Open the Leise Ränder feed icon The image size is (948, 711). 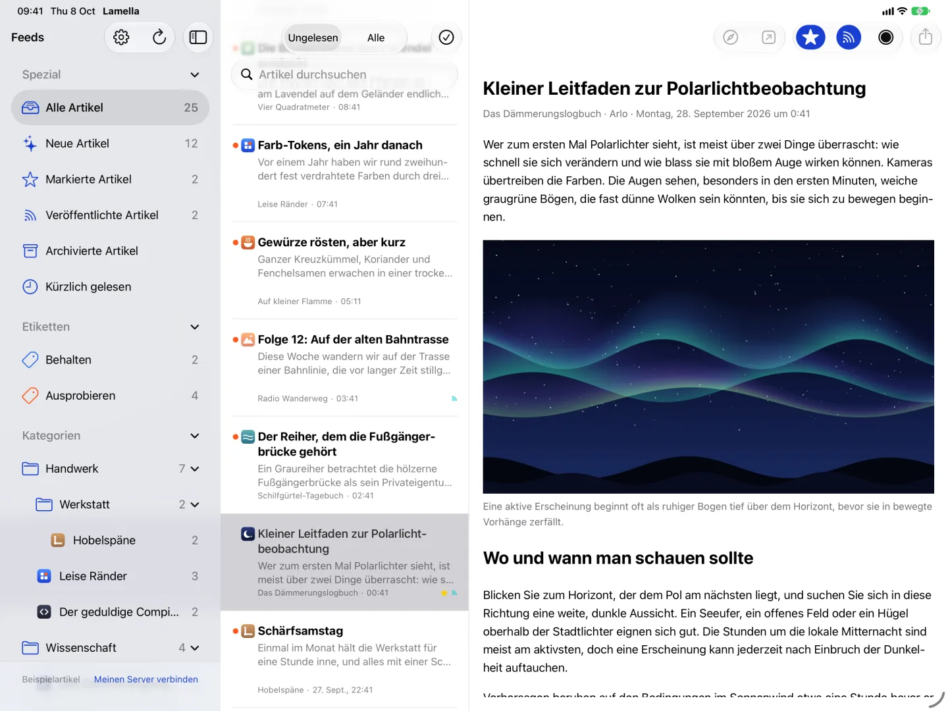(44, 576)
